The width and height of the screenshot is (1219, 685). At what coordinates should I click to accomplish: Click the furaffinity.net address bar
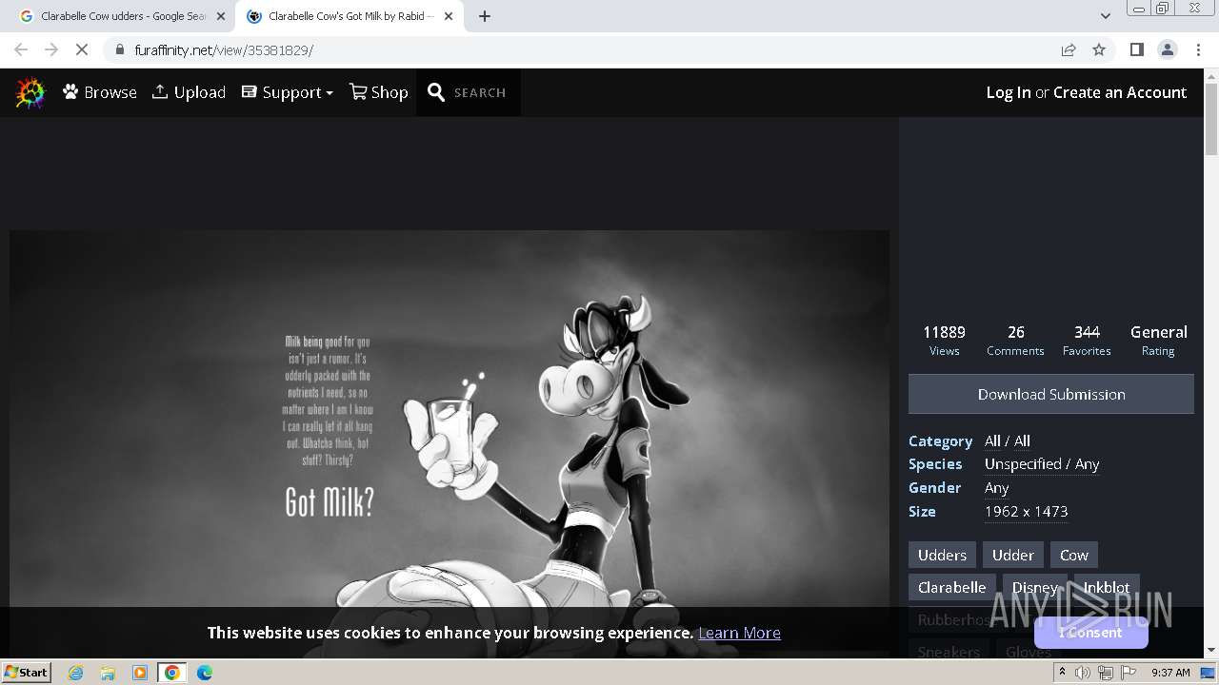pos(571,49)
